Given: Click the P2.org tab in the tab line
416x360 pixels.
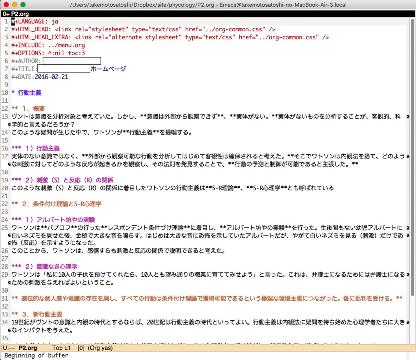Looking at the screenshot, I should [x=16, y=14].
